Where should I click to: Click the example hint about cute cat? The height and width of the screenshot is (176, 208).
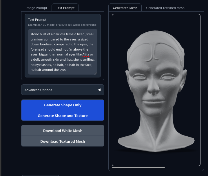coord(62,25)
